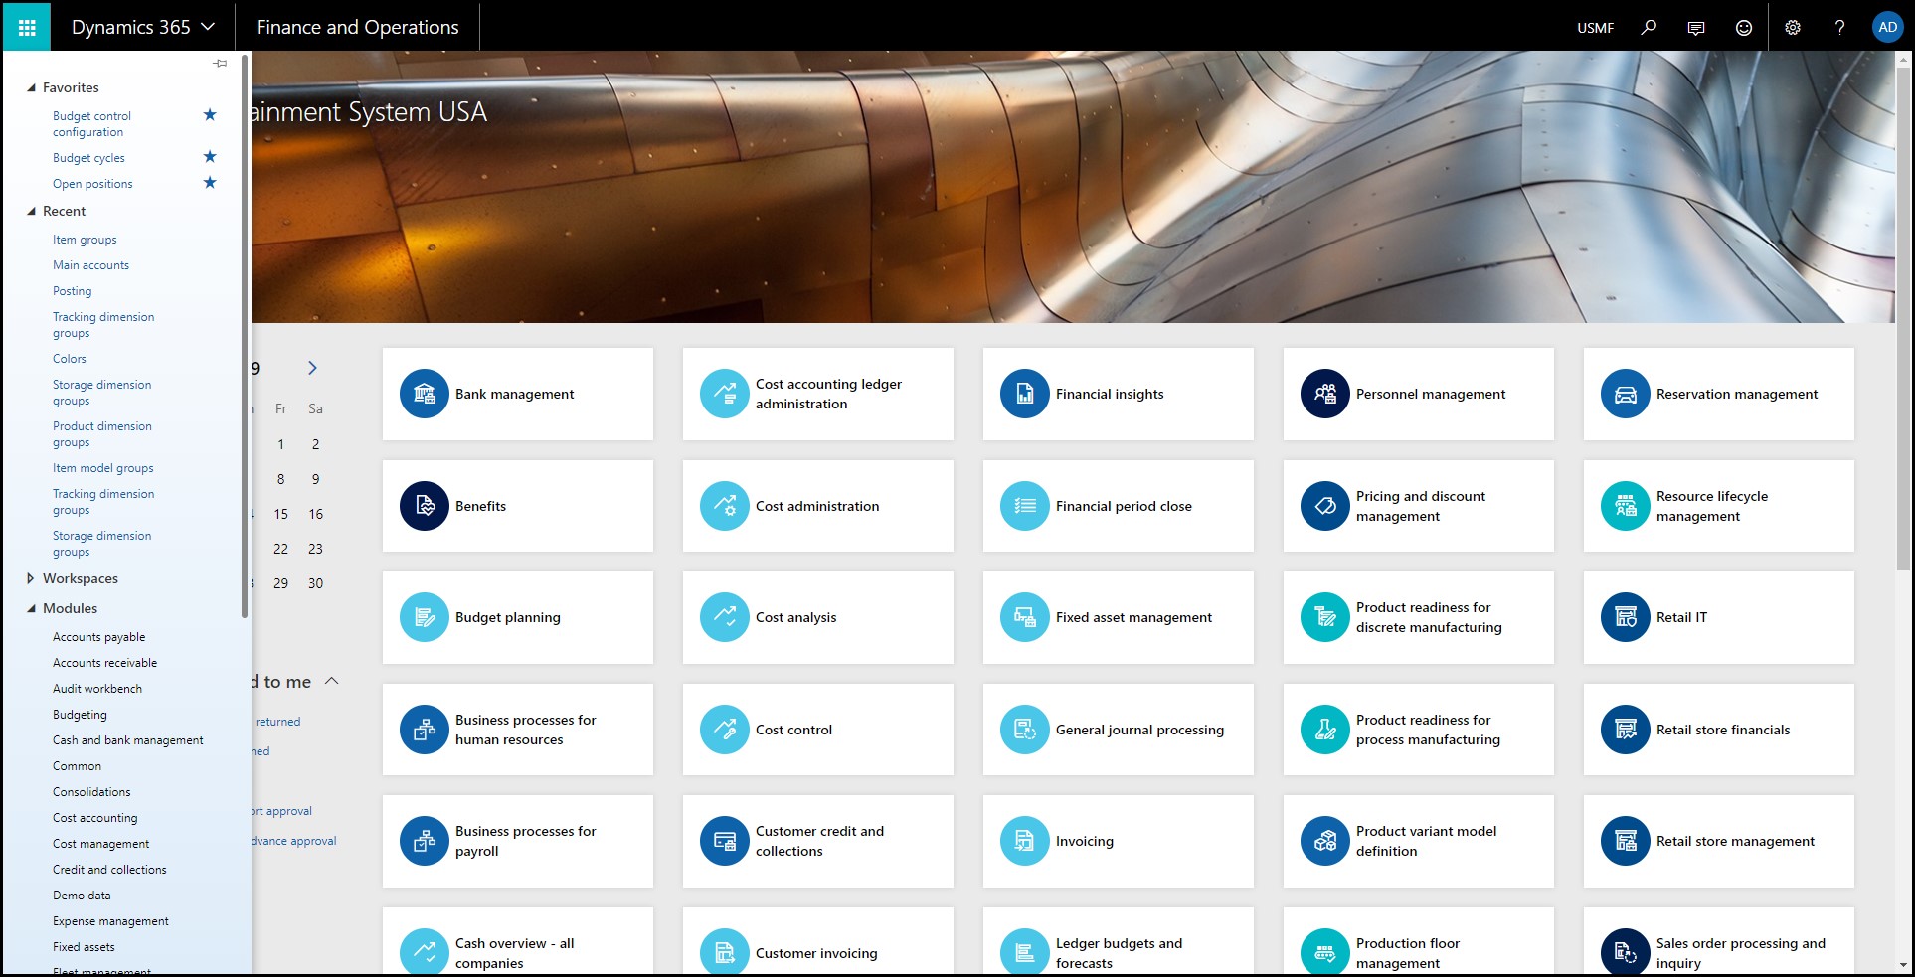Click Finance and Operations in the top bar
Image resolution: width=1915 pixels, height=977 pixels.
[356, 27]
